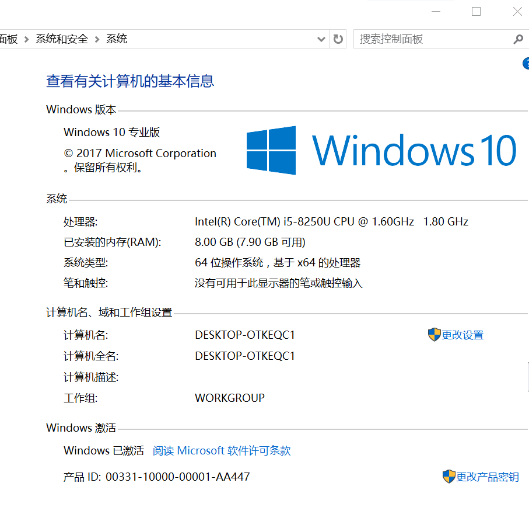Go to 系统和安全 in the breadcrumb
The height and width of the screenshot is (514, 529).
[62, 39]
